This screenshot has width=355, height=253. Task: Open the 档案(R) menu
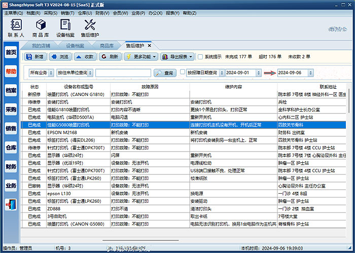coord(33,13)
